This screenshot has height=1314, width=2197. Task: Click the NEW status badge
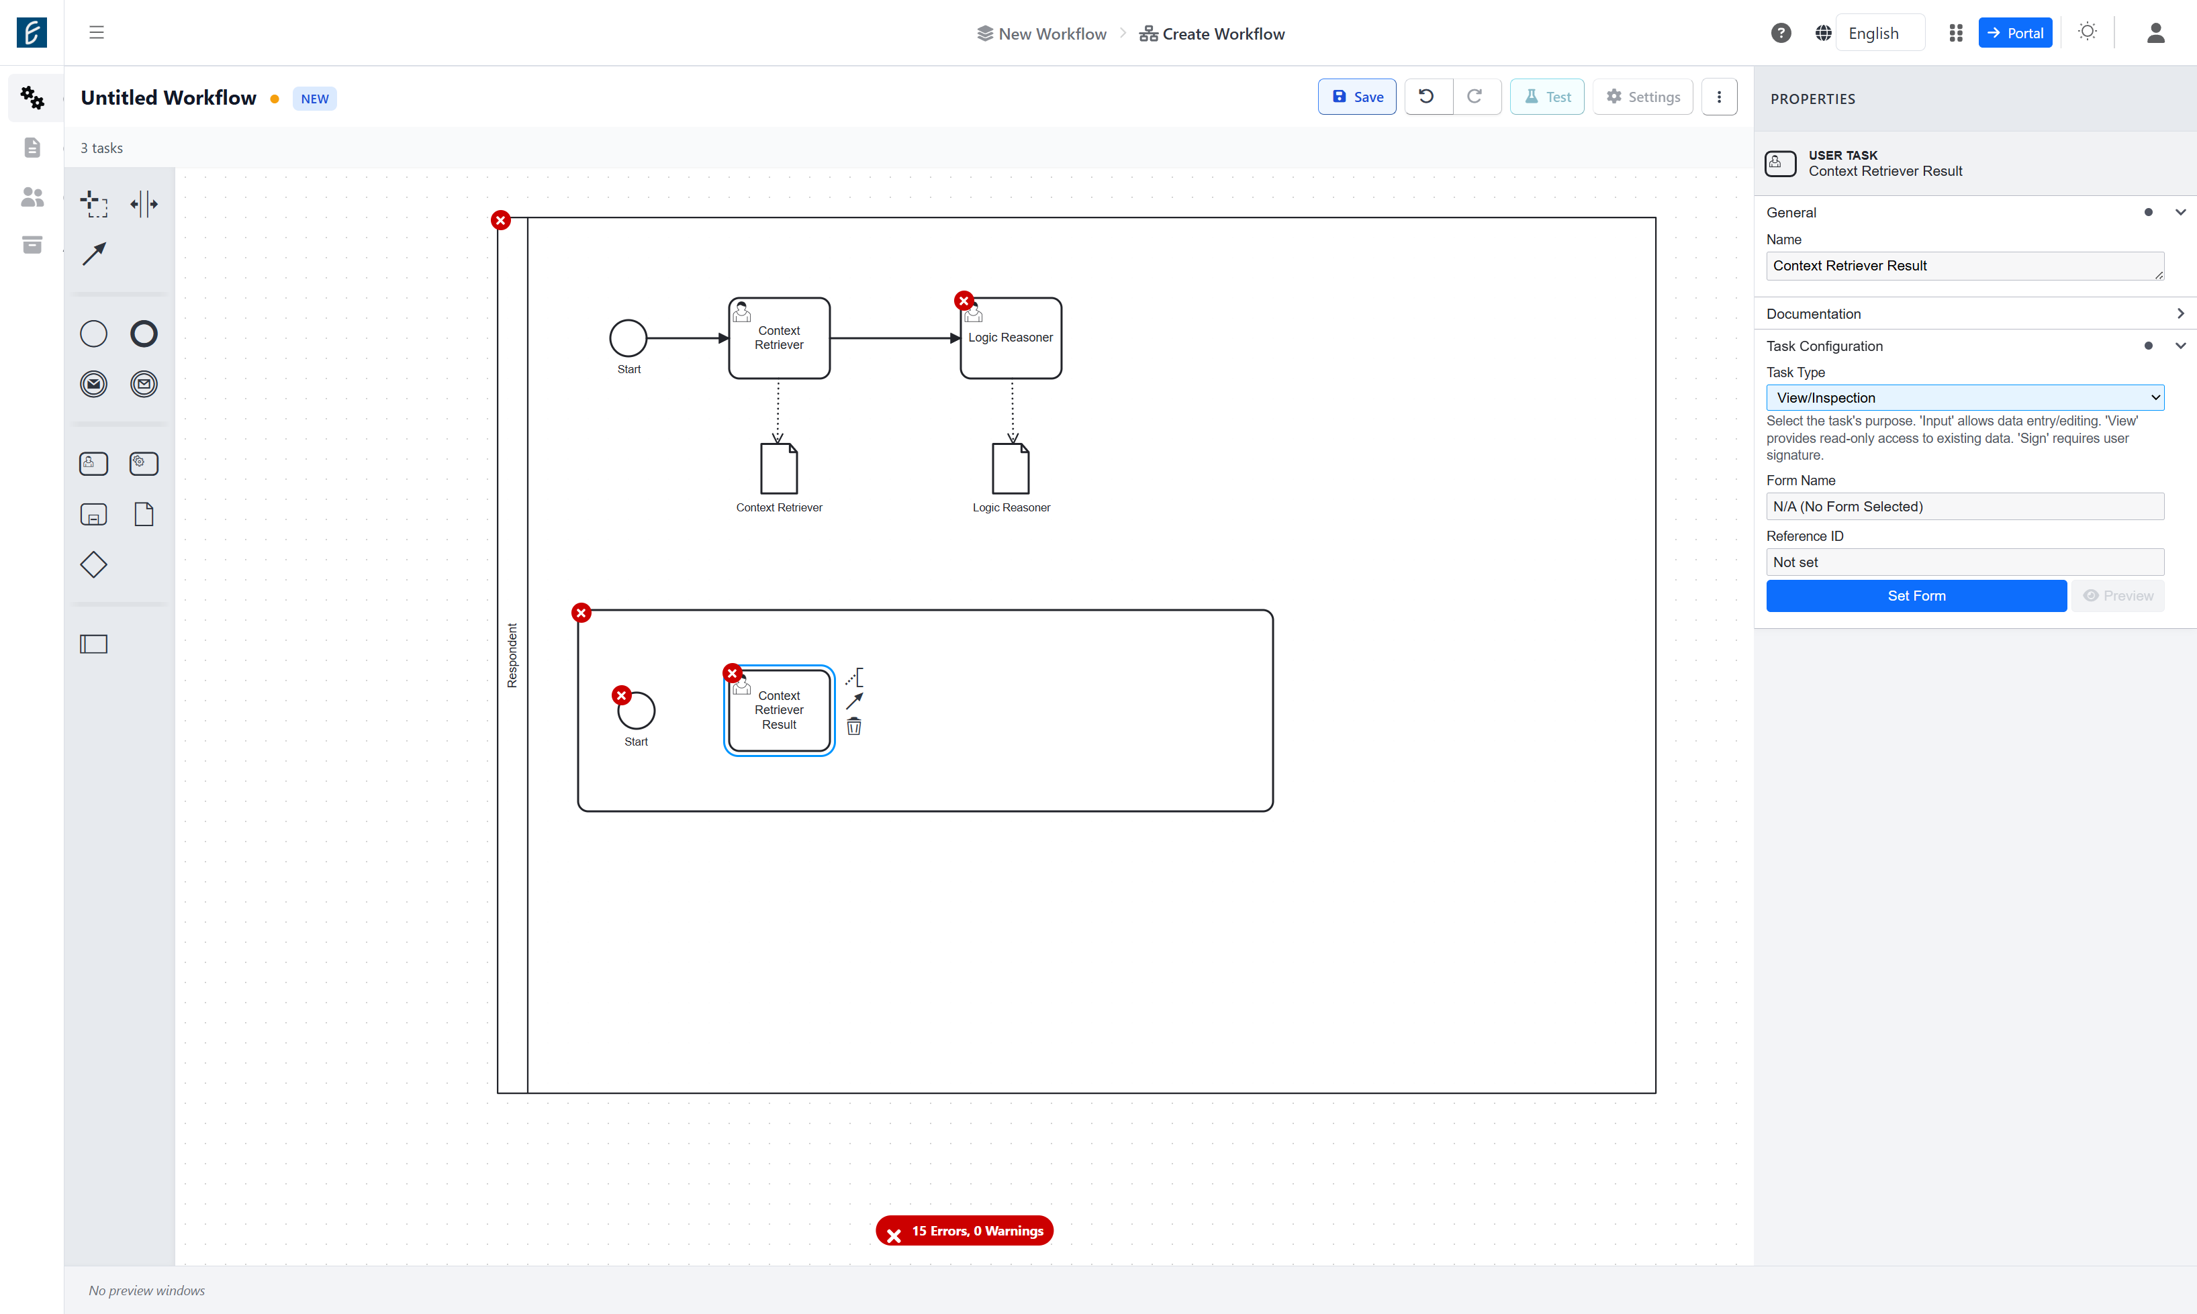click(314, 98)
